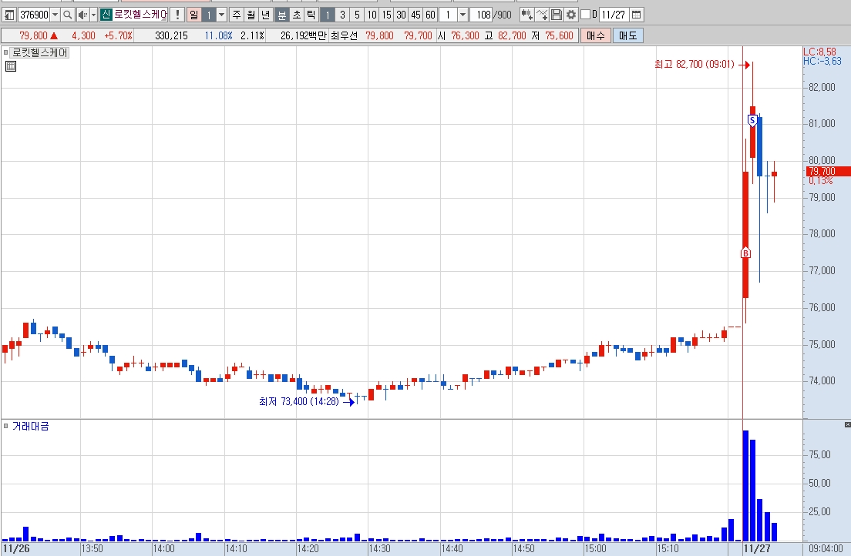
Task: Choose the 3-minute interval button
Action: 342,15
